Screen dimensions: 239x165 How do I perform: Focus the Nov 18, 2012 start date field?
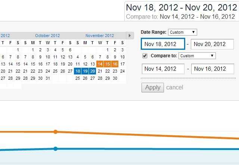163,44
